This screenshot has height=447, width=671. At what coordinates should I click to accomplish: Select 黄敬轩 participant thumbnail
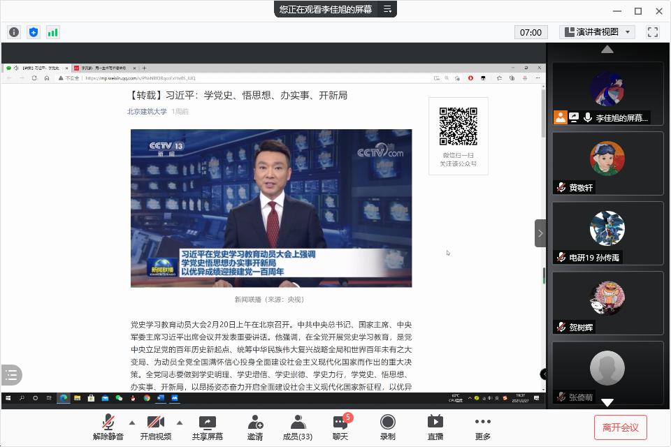607,163
